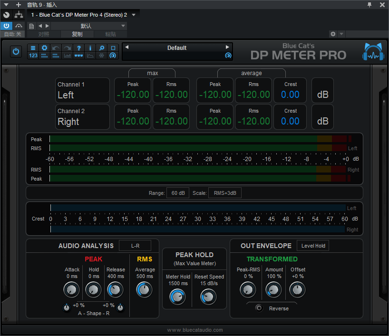Toggle the first level bars display icon
This screenshot has width=389, height=336.
[44, 55]
